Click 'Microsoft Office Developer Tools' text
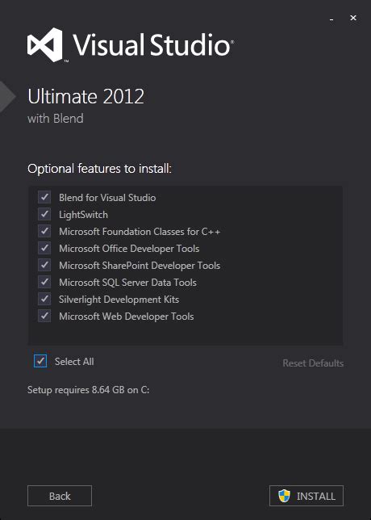 [x=129, y=249]
